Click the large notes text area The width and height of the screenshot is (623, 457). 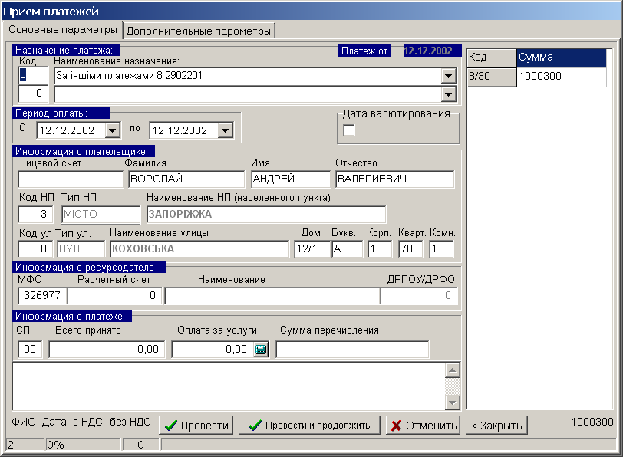click(229, 386)
